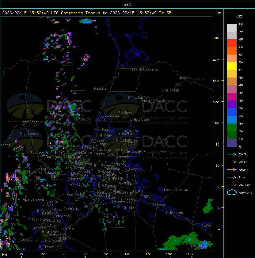Click the white 30HM arrow legend icon
Screen dimensions: 255x258
click(232, 162)
